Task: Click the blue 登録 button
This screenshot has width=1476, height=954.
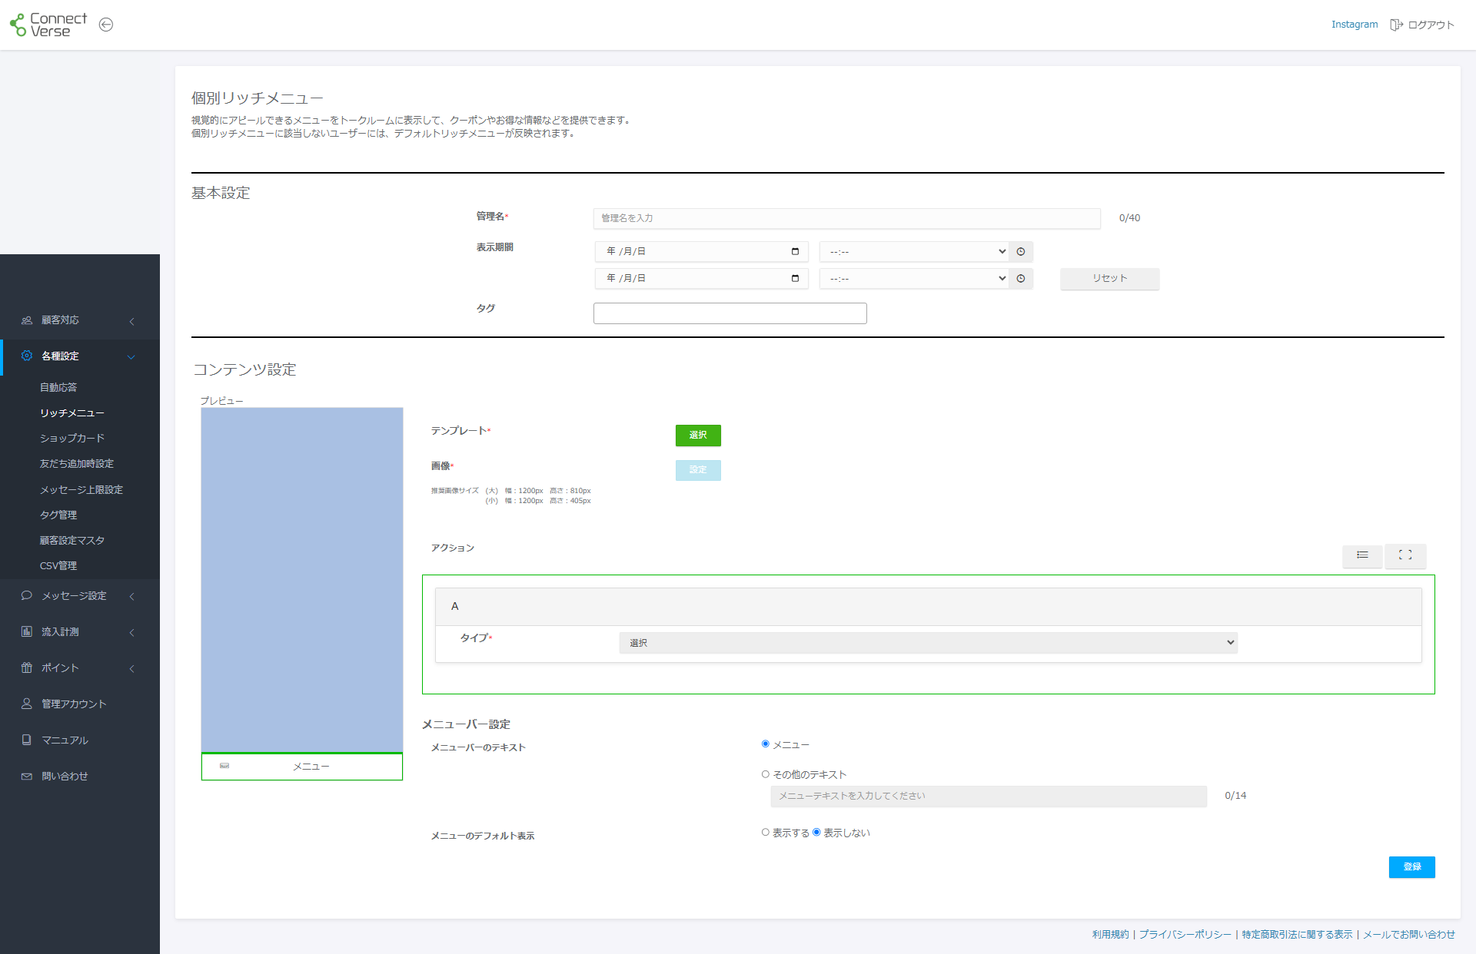Action: tap(1412, 866)
